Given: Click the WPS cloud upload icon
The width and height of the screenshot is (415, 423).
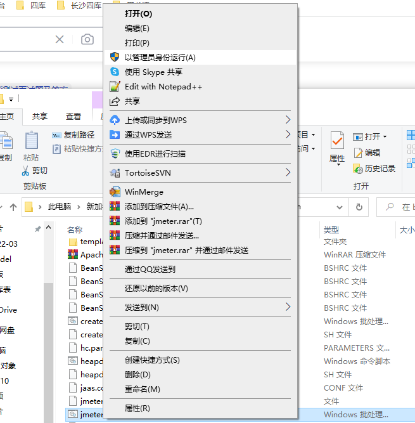Looking at the screenshot, I should pyautogui.click(x=115, y=120).
